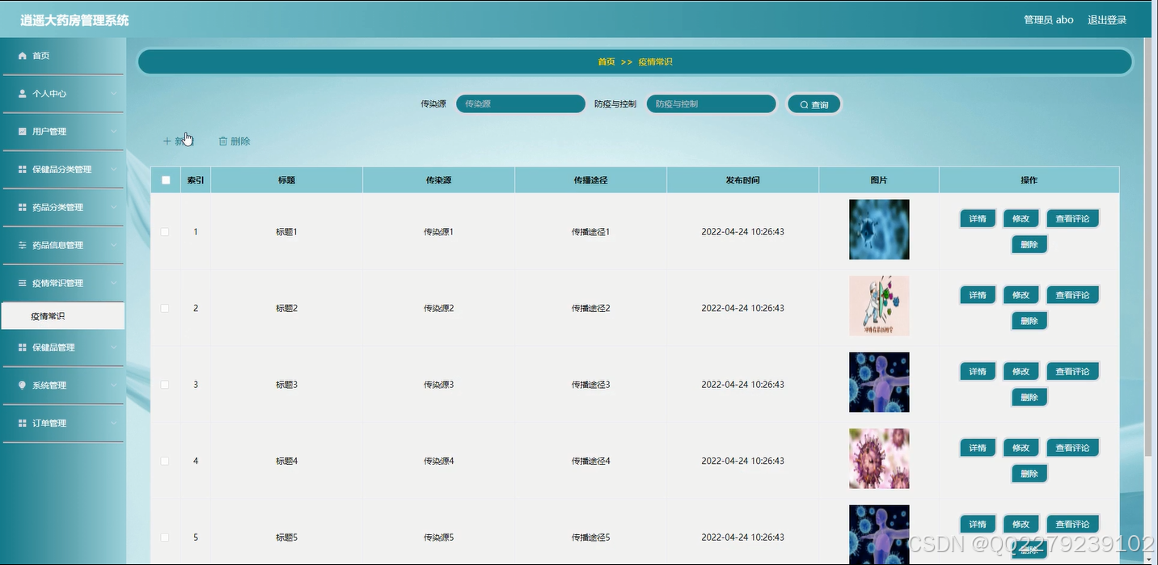Click the 传染源 search input field
The image size is (1158, 565).
tap(520, 103)
